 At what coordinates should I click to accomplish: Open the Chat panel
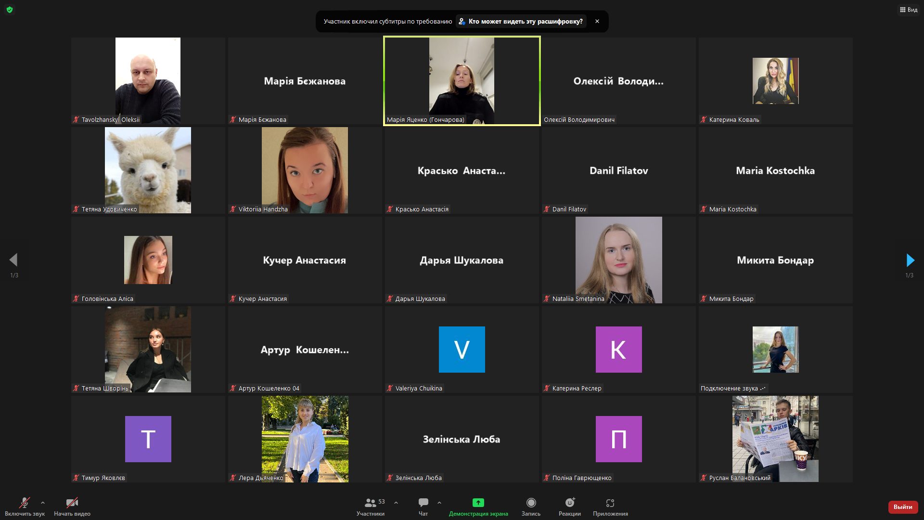[423, 507]
